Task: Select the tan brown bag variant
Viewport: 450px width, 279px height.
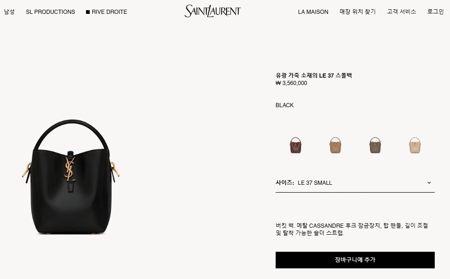Action: point(335,145)
